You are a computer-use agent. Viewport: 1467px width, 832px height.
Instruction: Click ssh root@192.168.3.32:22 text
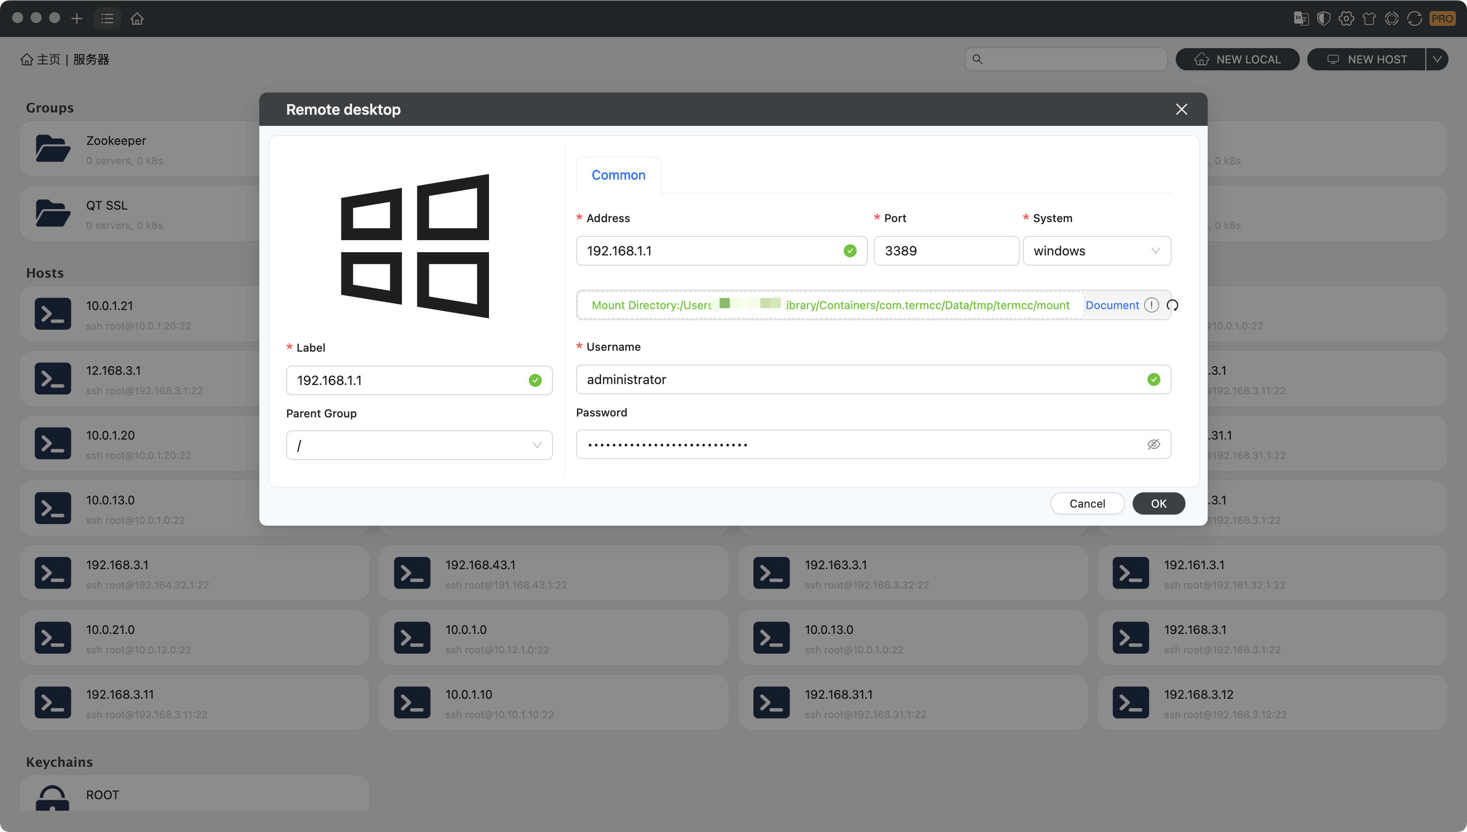point(867,585)
